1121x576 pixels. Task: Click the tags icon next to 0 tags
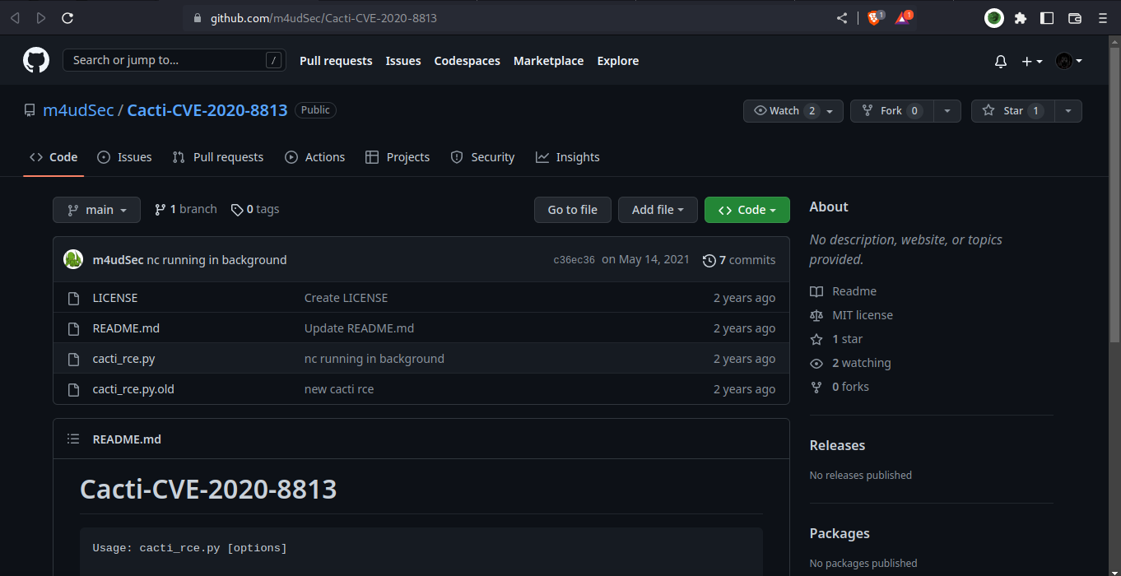237,210
